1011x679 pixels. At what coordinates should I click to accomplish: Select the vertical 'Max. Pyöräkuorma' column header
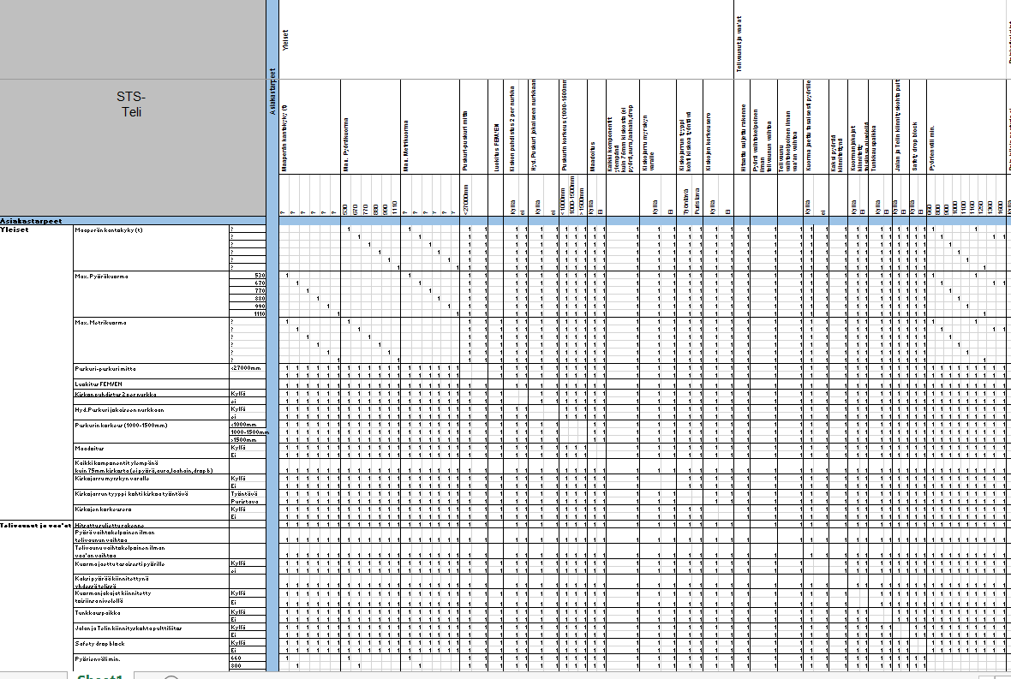345,145
